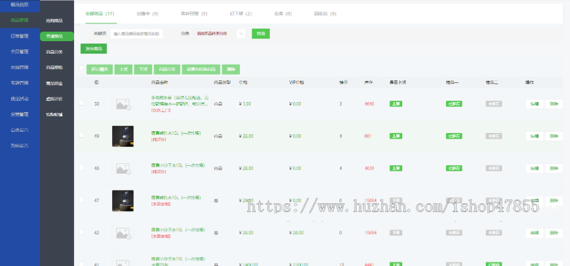Tick the select-all checkbox above the table
Viewport: 570px width, 266px height.
click(x=81, y=68)
